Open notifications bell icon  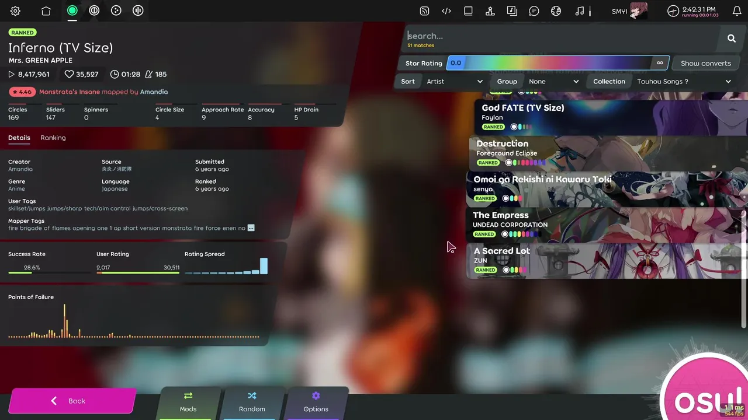(x=737, y=10)
